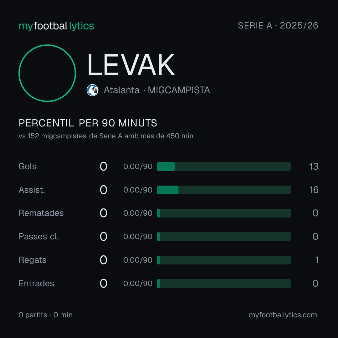
Task: Select the Regats percentile value 1
Action: point(317,260)
